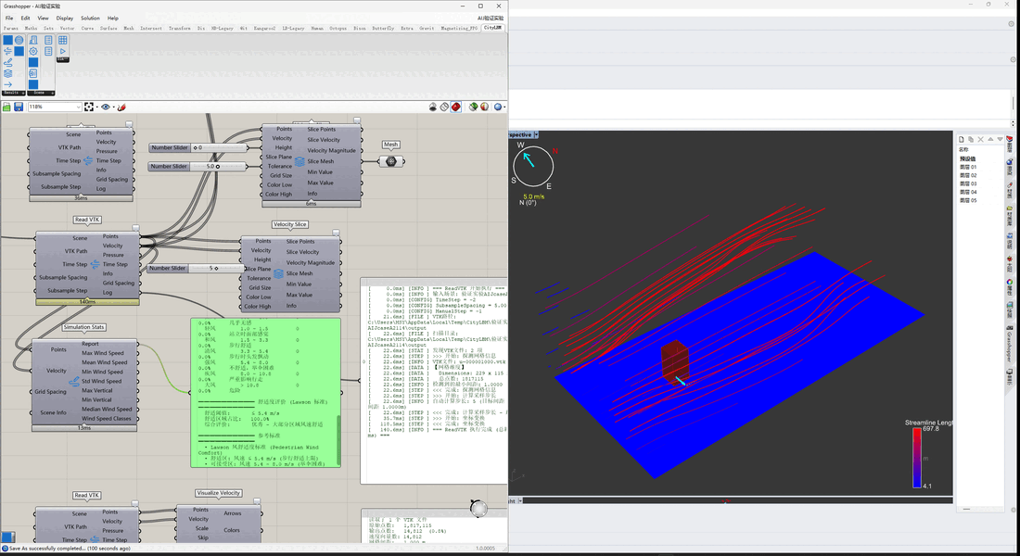Click the building icon in Scene panel

coord(33,41)
